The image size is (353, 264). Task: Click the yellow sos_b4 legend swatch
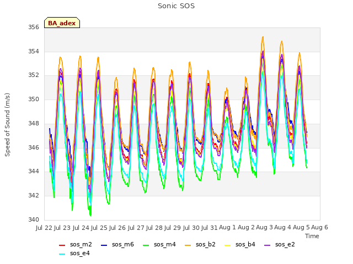coord(228,245)
